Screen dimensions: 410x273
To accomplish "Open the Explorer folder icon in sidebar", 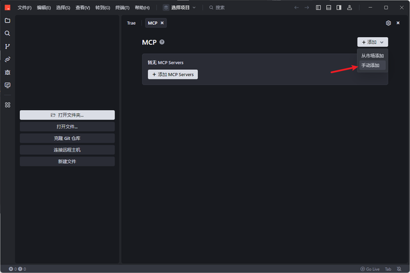I will tap(8, 20).
